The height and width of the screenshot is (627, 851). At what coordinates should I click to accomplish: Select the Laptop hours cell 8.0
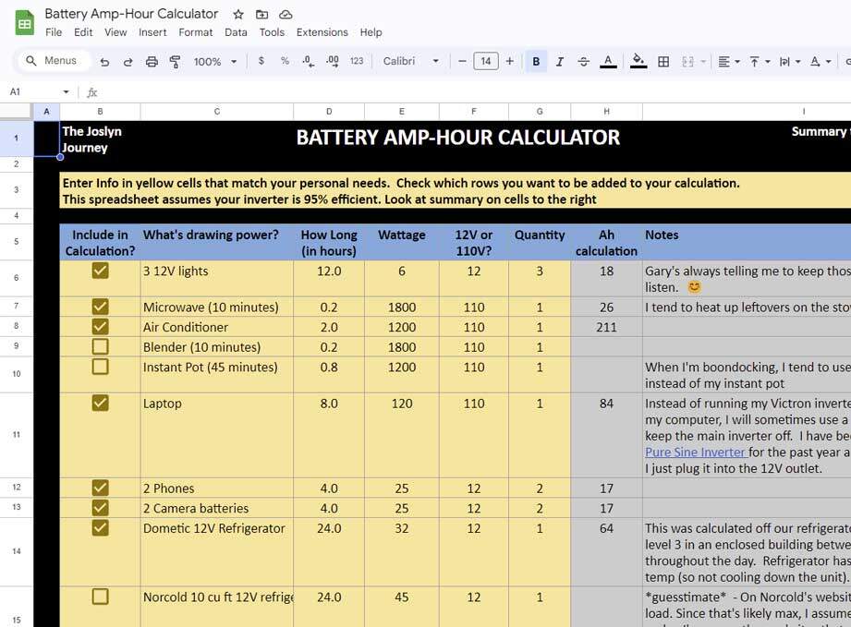[x=329, y=435]
